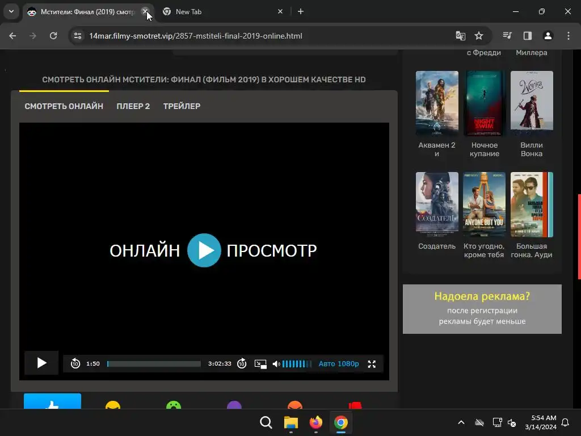Open Ночное купание movie poster
Viewport: 581px width, 436px height.
point(485,103)
